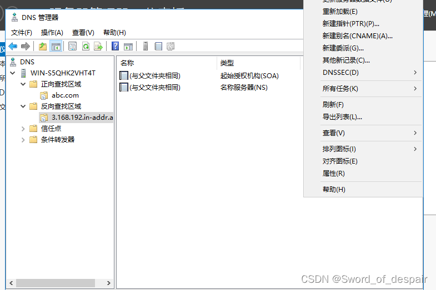
Task: Choose 刷新(F) in context menu
Action: pos(363,105)
